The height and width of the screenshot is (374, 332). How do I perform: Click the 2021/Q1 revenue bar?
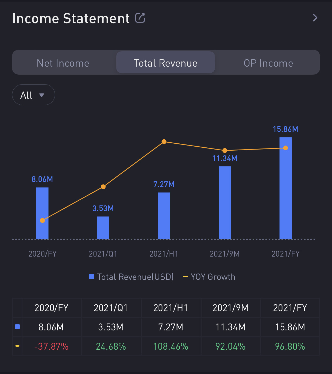[103, 228]
